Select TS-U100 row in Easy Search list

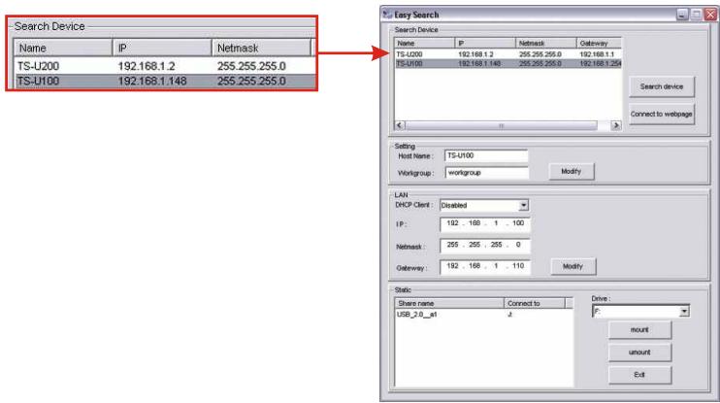pyautogui.click(x=507, y=63)
